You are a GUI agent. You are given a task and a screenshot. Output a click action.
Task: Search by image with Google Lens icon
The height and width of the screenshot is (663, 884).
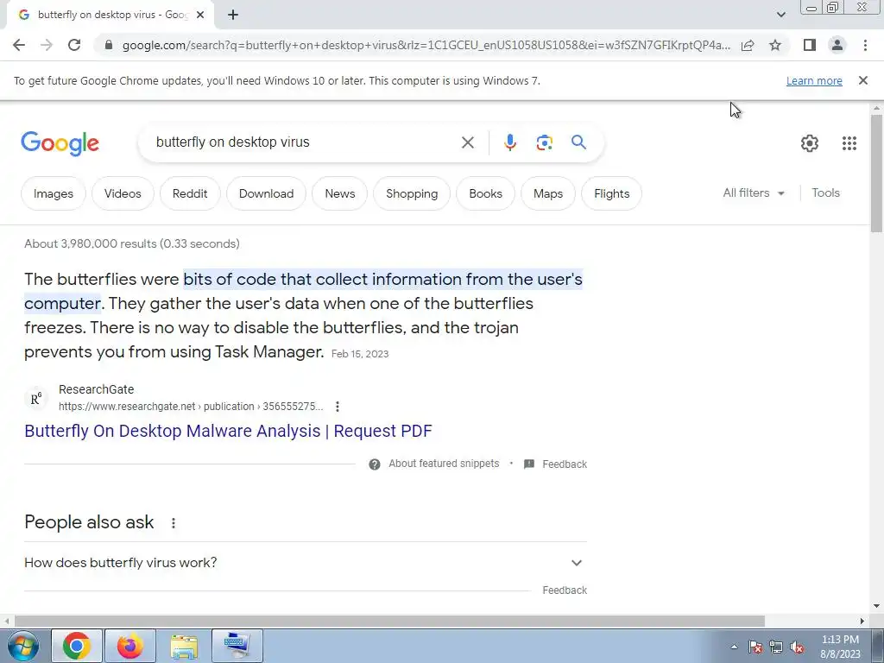[x=544, y=142]
